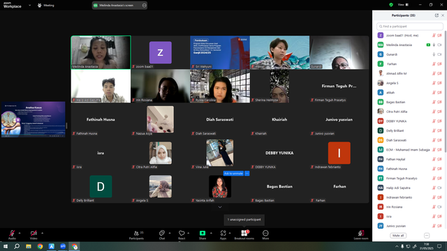Toggle Farhan's muted microphone in list
447x251 pixels.
pyautogui.click(x=434, y=64)
